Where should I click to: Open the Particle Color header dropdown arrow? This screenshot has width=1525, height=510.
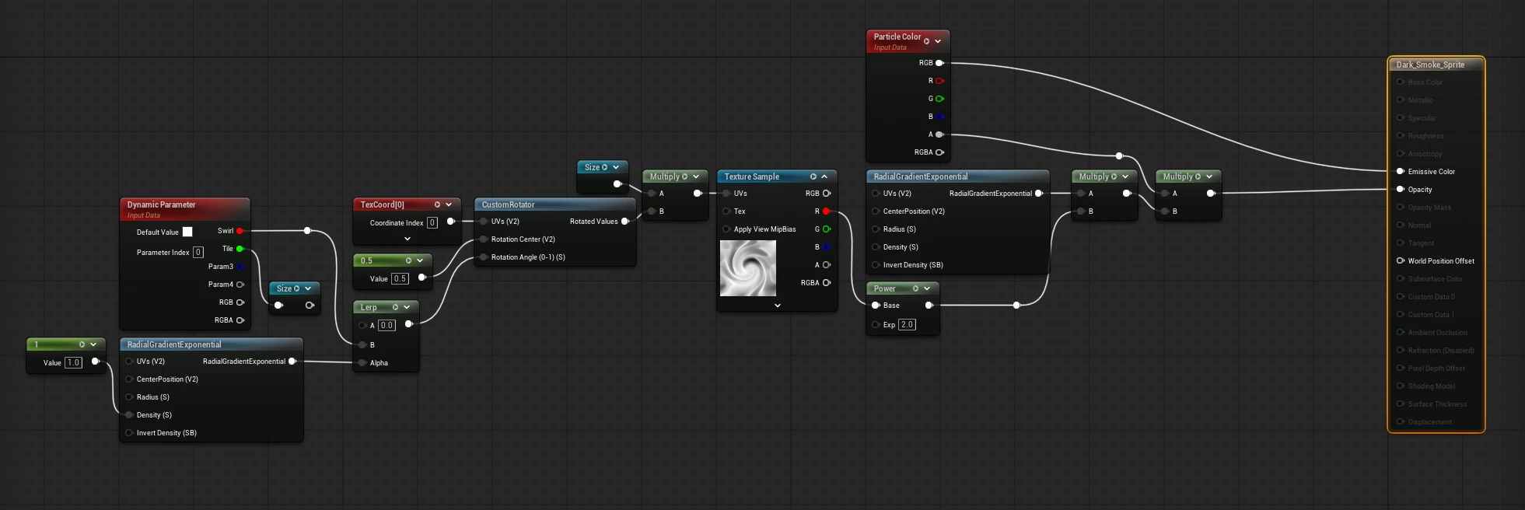(x=938, y=41)
